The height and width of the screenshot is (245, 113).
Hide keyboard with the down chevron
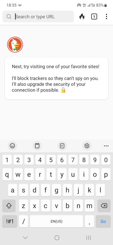(x=25, y=238)
